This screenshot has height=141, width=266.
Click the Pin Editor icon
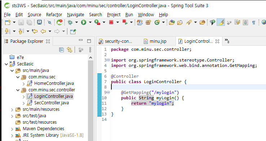tap(73, 32)
